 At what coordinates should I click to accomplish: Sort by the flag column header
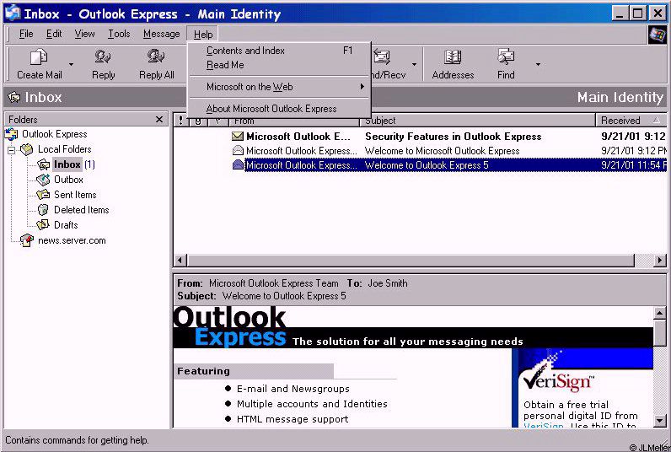click(x=217, y=121)
